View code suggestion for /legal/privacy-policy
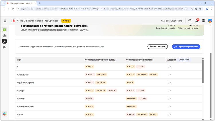The width and height of the screenshot is (215, 121). point(169,83)
